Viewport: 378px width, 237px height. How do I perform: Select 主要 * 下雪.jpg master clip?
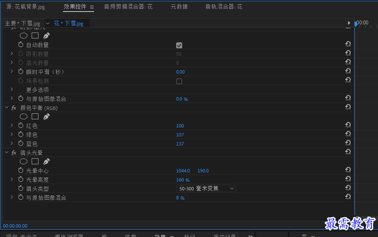pos(22,24)
